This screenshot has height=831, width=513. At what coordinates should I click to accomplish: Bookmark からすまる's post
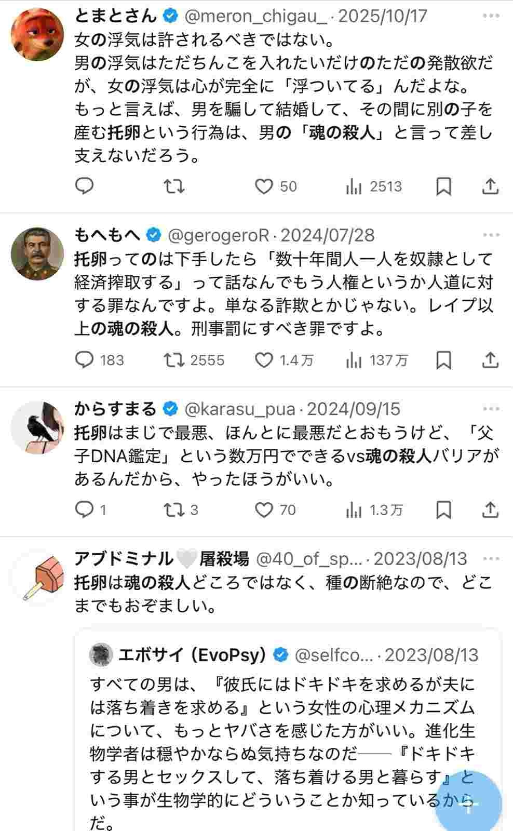point(443,510)
